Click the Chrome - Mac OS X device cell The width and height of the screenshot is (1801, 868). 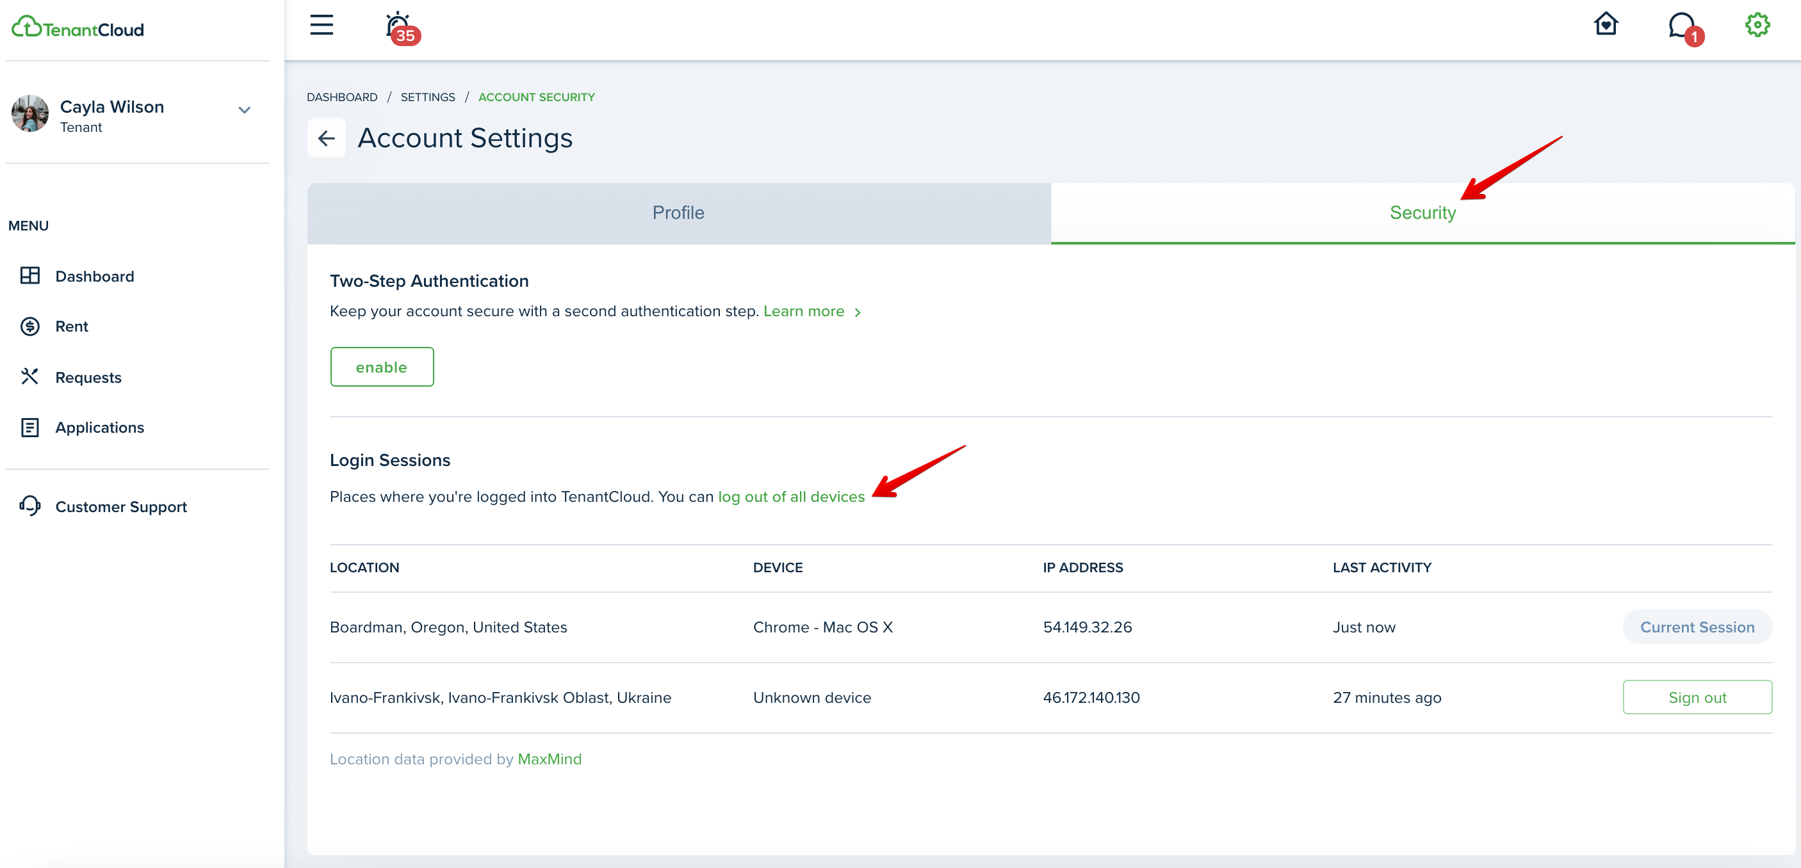(823, 627)
